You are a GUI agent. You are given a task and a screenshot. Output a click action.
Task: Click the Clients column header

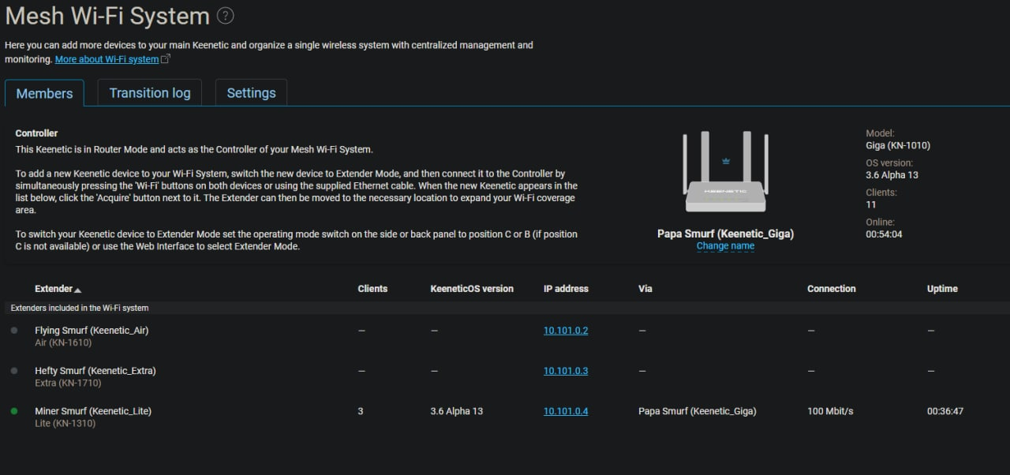372,289
